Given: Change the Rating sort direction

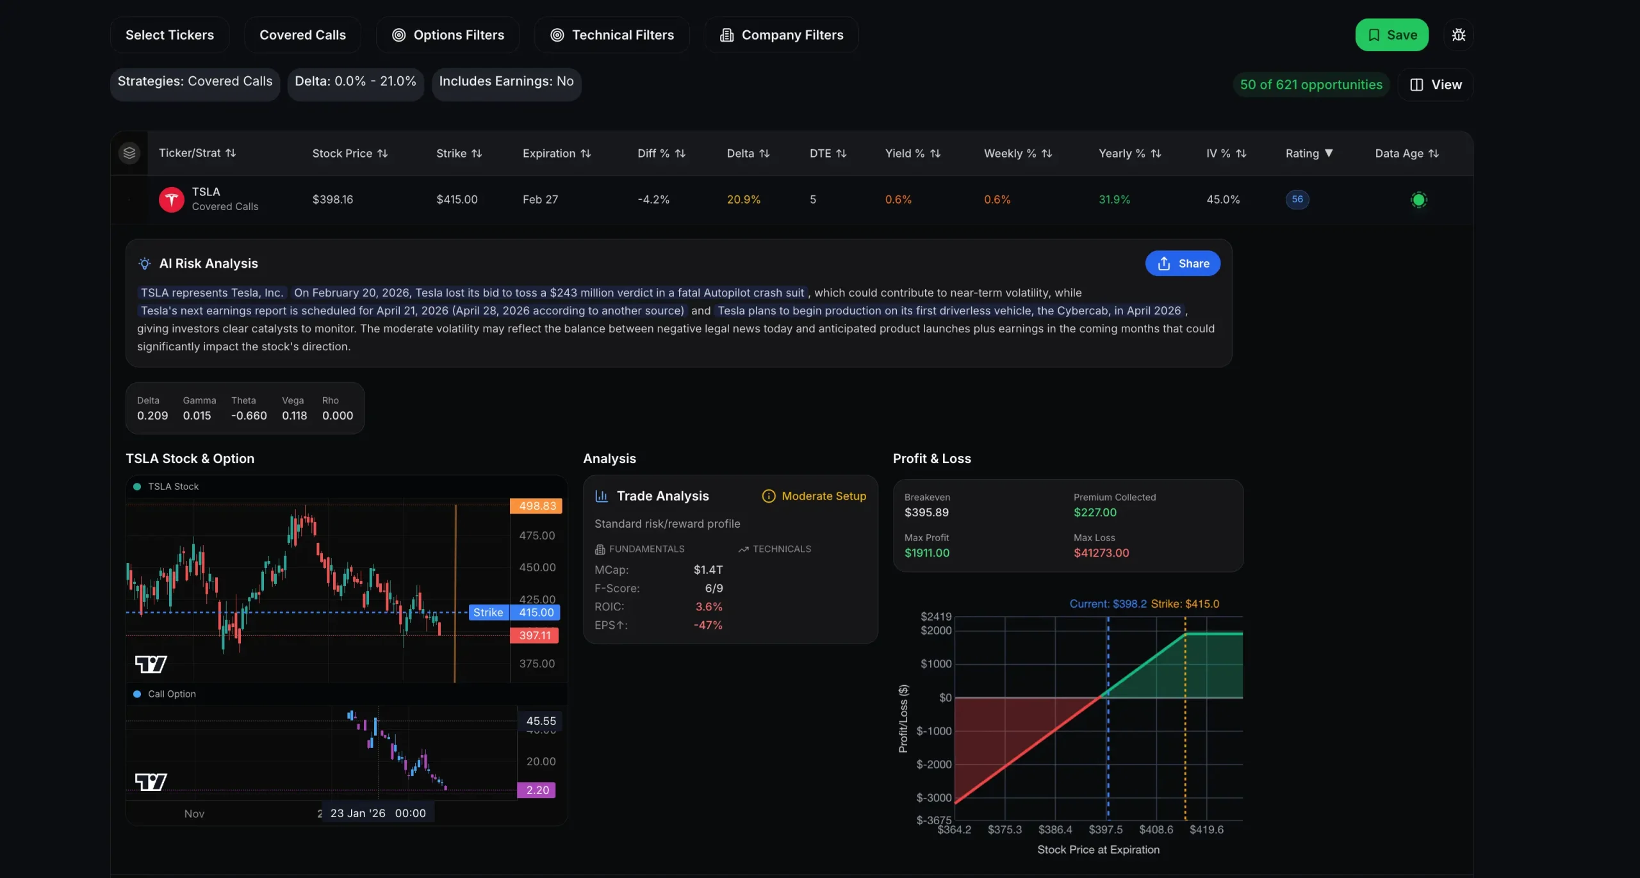Looking at the screenshot, I should [x=1329, y=153].
